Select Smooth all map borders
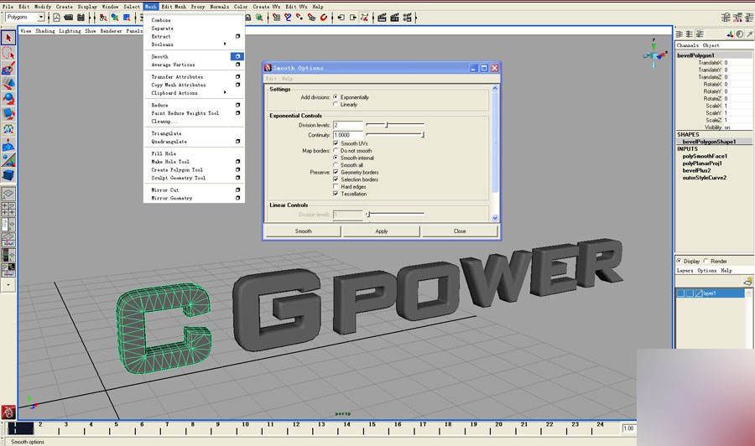Screen dimensions: 755x446 [x=336, y=165]
